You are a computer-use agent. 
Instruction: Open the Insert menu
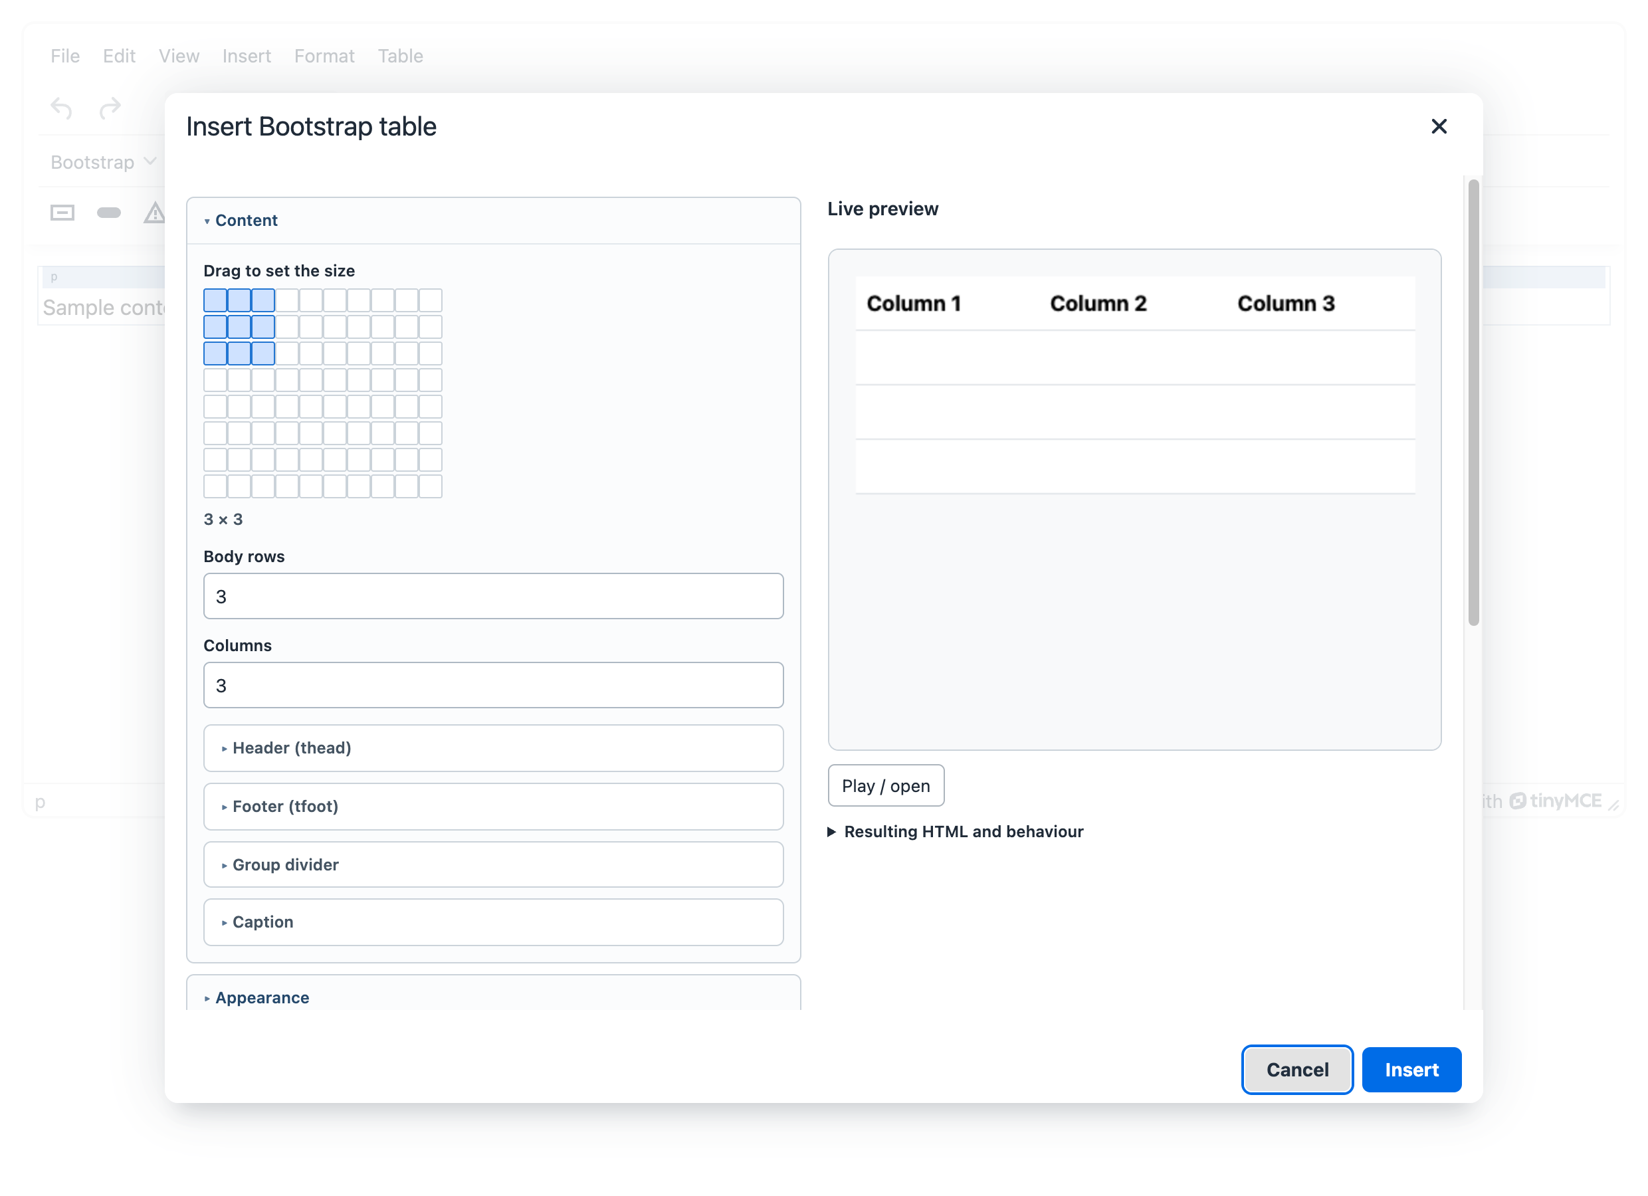point(247,56)
